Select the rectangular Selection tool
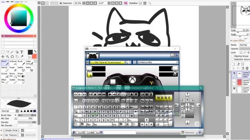The image size is (250, 140). 3,52
